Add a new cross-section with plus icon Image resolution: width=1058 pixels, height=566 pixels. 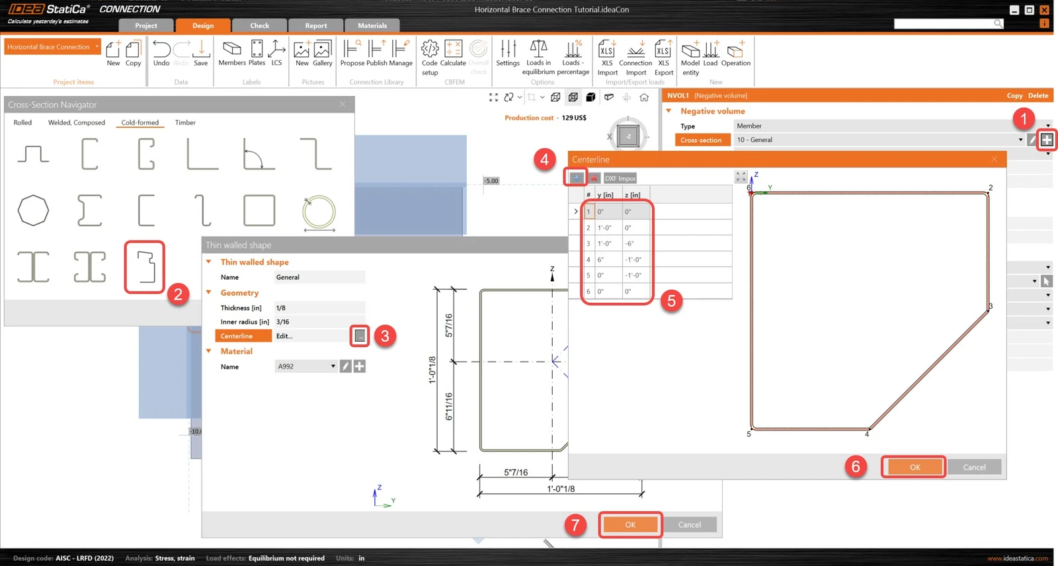(x=1047, y=140)
